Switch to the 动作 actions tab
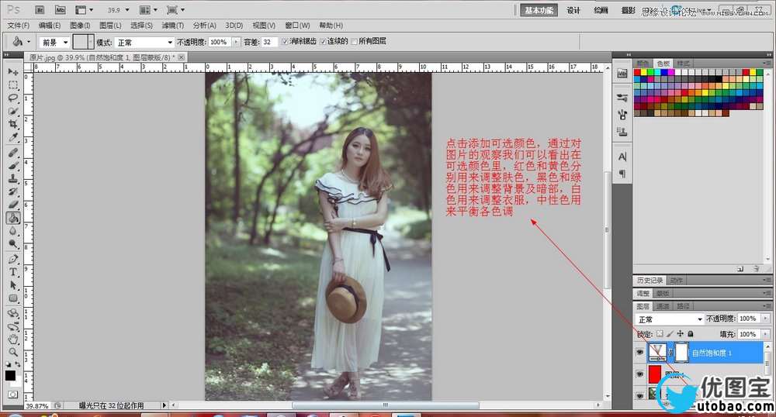 pos(676,280)
